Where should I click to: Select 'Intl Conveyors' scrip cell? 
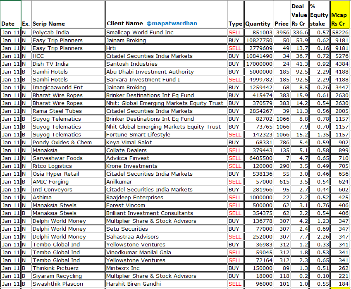[x=68, y=190]
